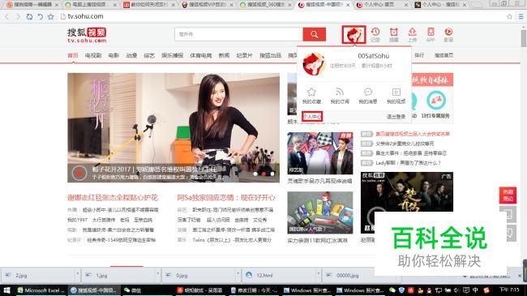This screenshot has width=527, height=296.
Task: Click the page vertical scrollbar thumb
Action: click(x=524, y=39)
